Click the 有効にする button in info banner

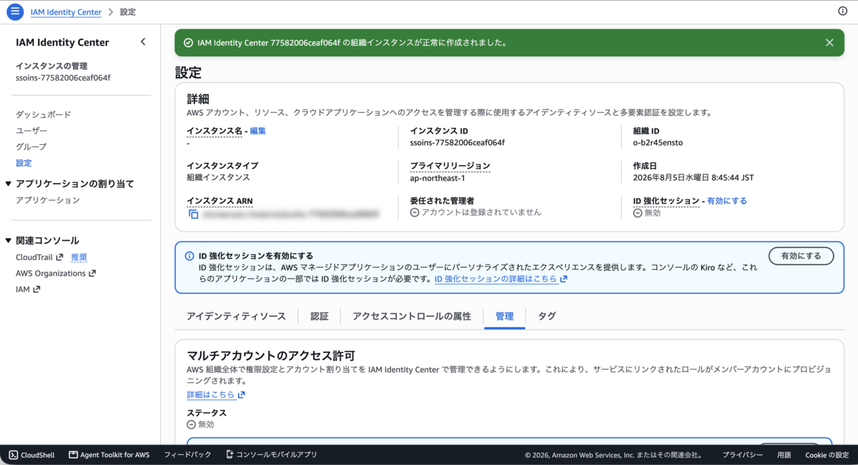(x=801, y=256)
